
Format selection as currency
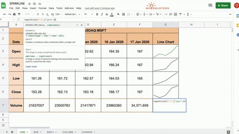38,14
